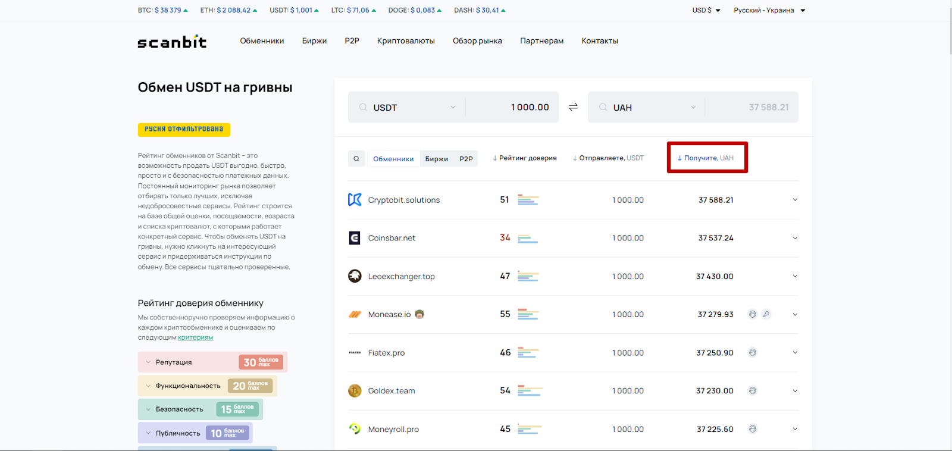
Task: Open the USD $ currency dropdown
Action: (706, 10)
